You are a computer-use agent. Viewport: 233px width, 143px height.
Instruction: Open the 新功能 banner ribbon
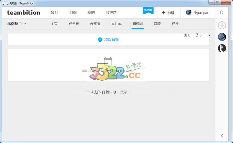pyautogui.click(x=148, y=10)
